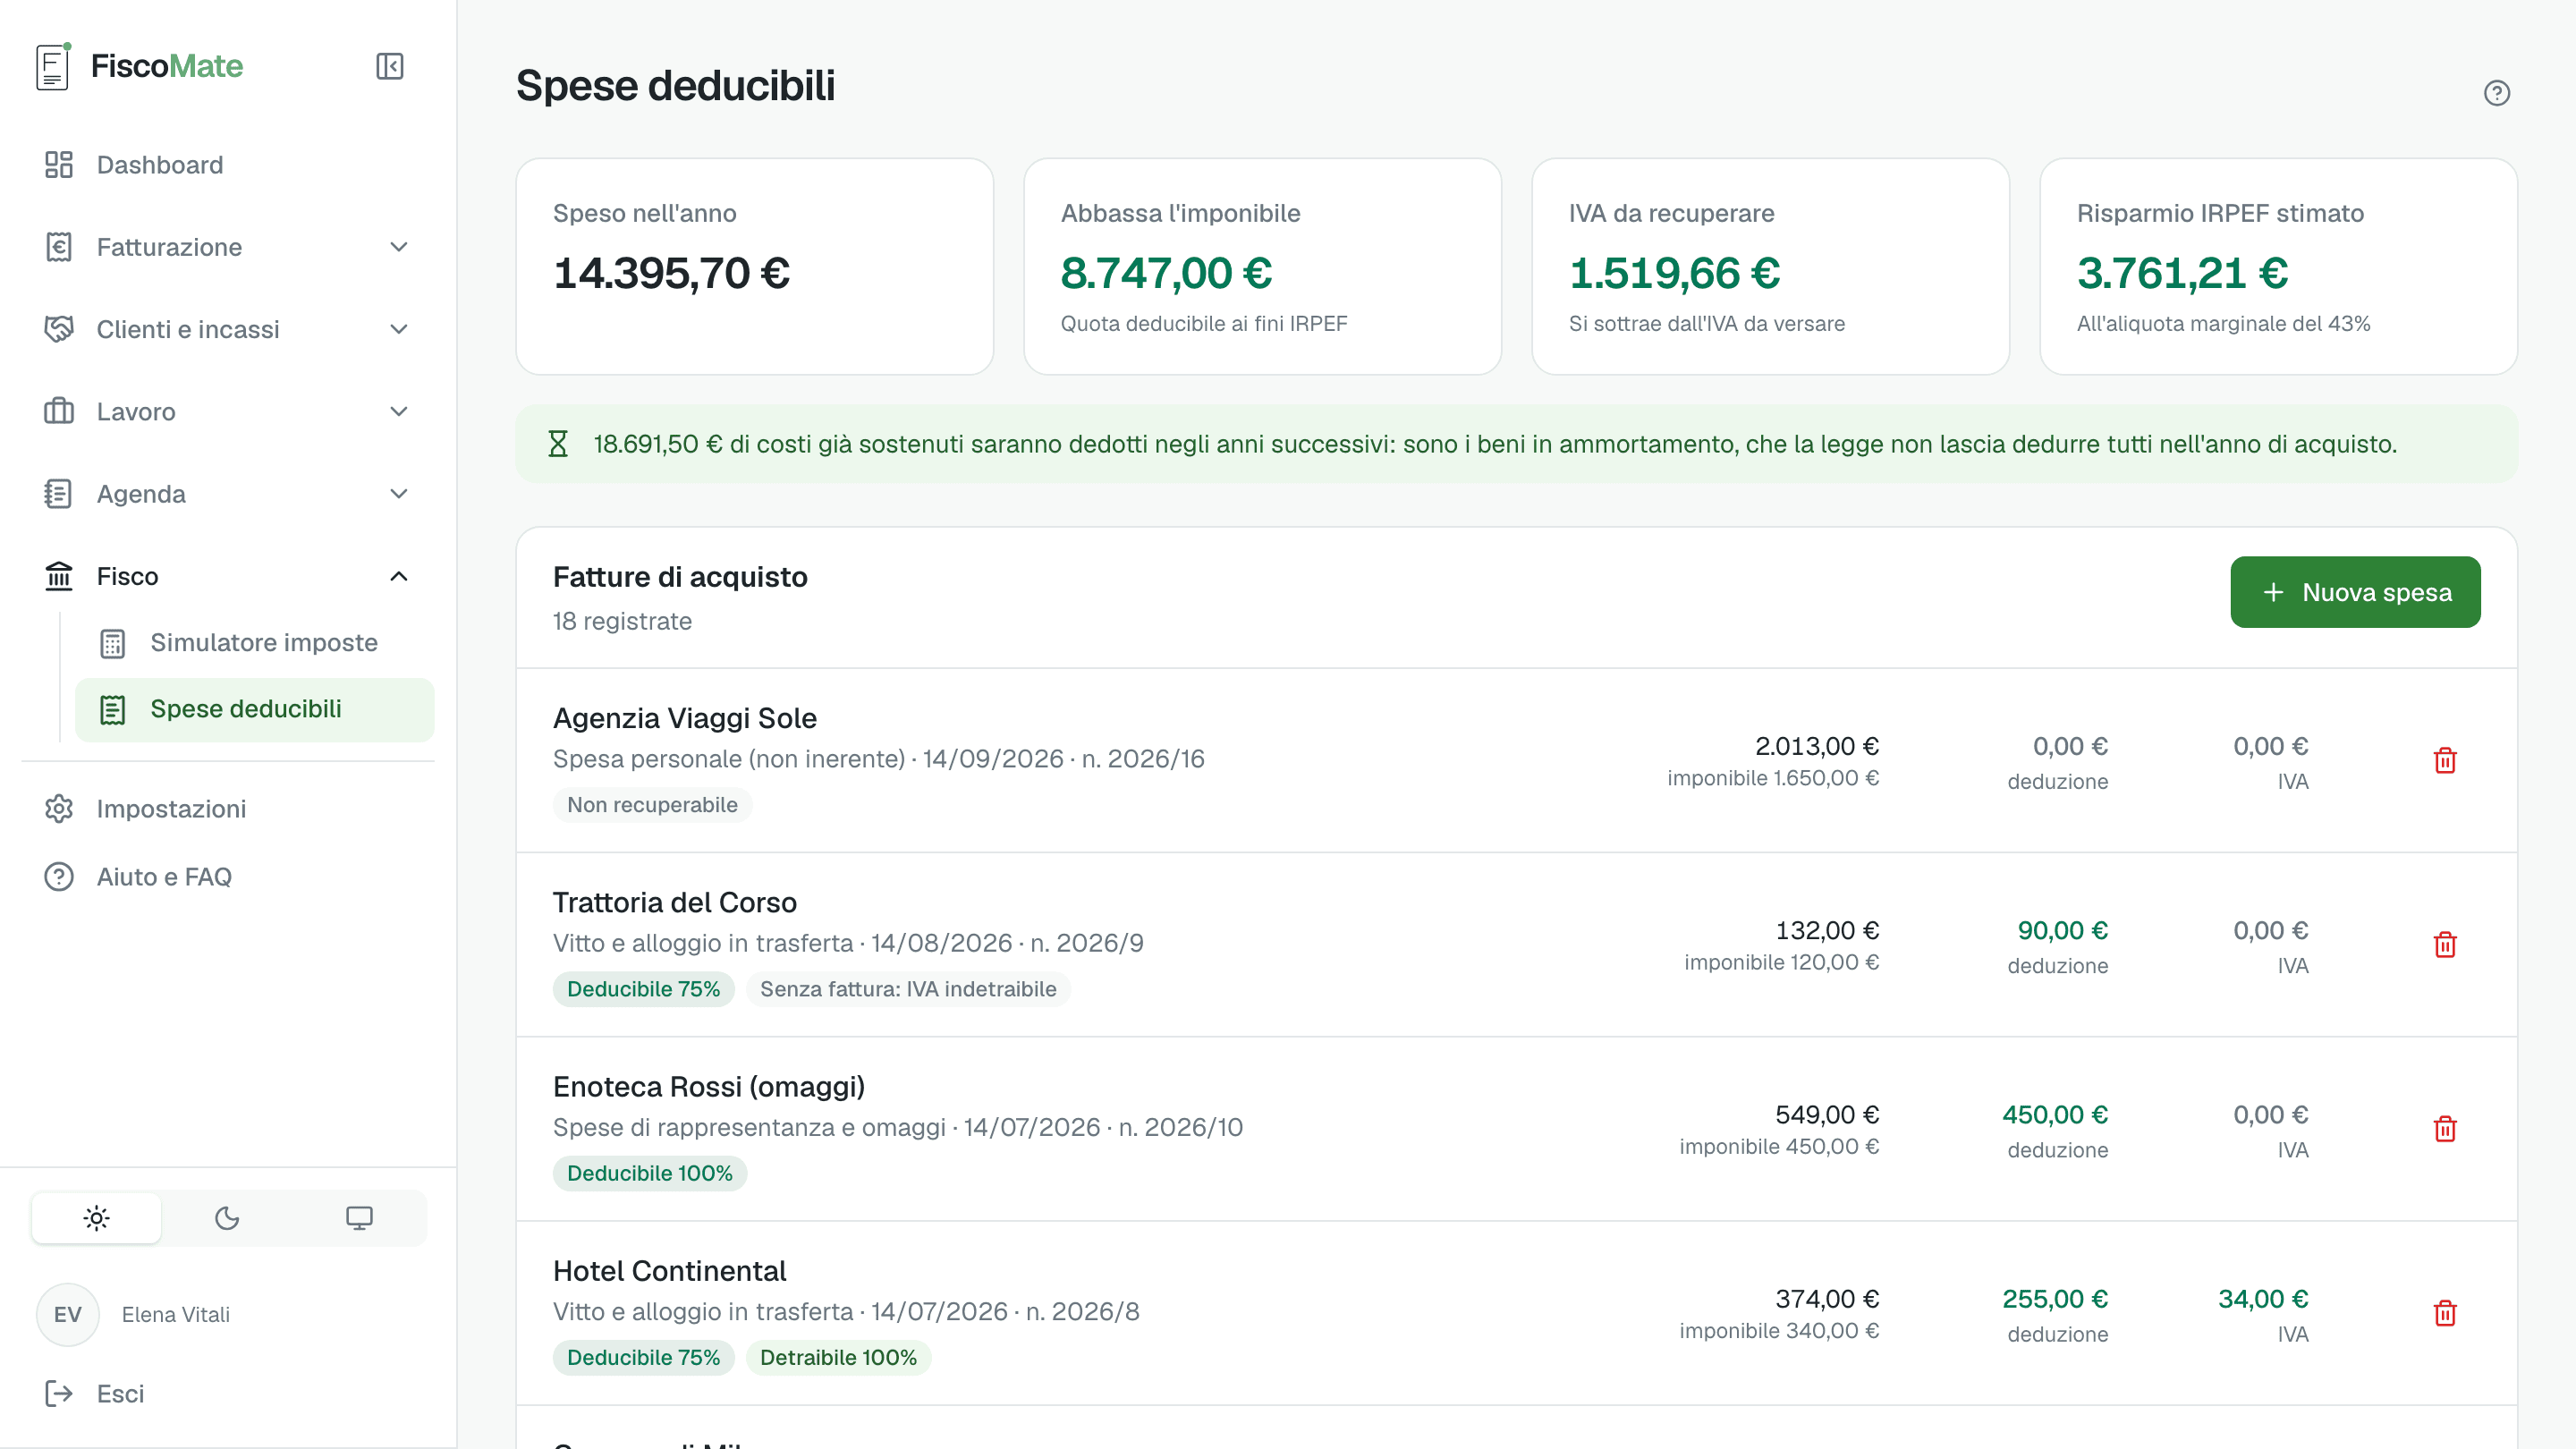The height and width of the screenshot is (1449, 2576).
Task: Expand the Fatturazione chevron
Action: (x=399, y=247)
